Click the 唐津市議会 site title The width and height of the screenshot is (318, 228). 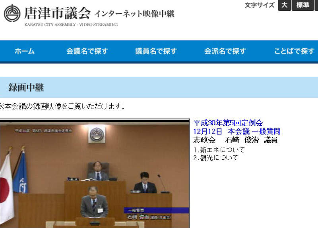pos(57,13)
